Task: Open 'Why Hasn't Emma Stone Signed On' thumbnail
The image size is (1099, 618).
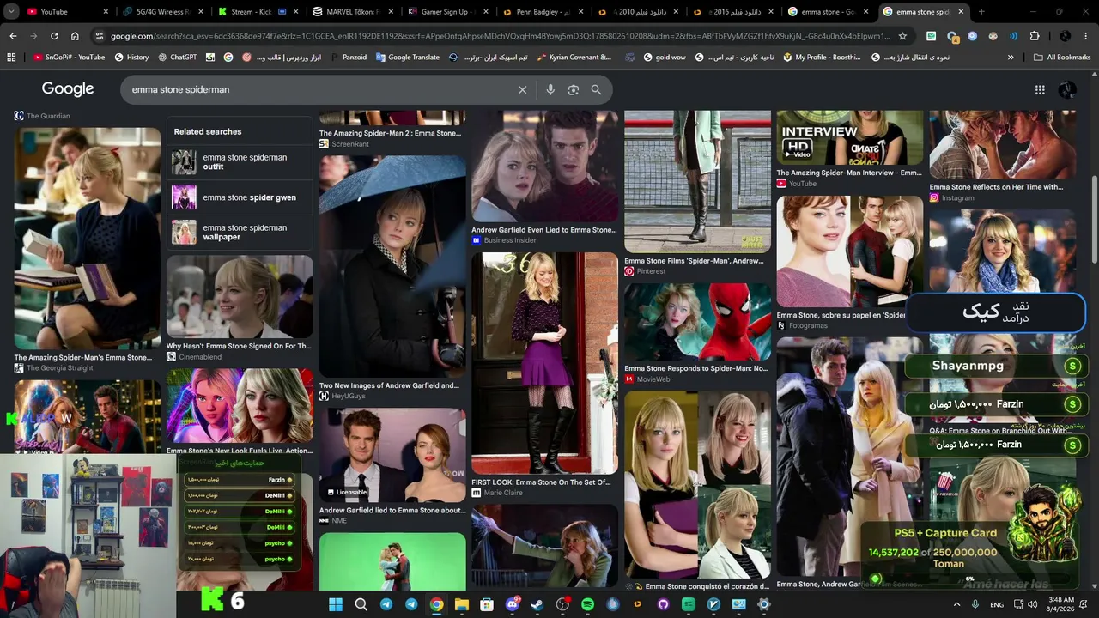Action: (240, 297)
